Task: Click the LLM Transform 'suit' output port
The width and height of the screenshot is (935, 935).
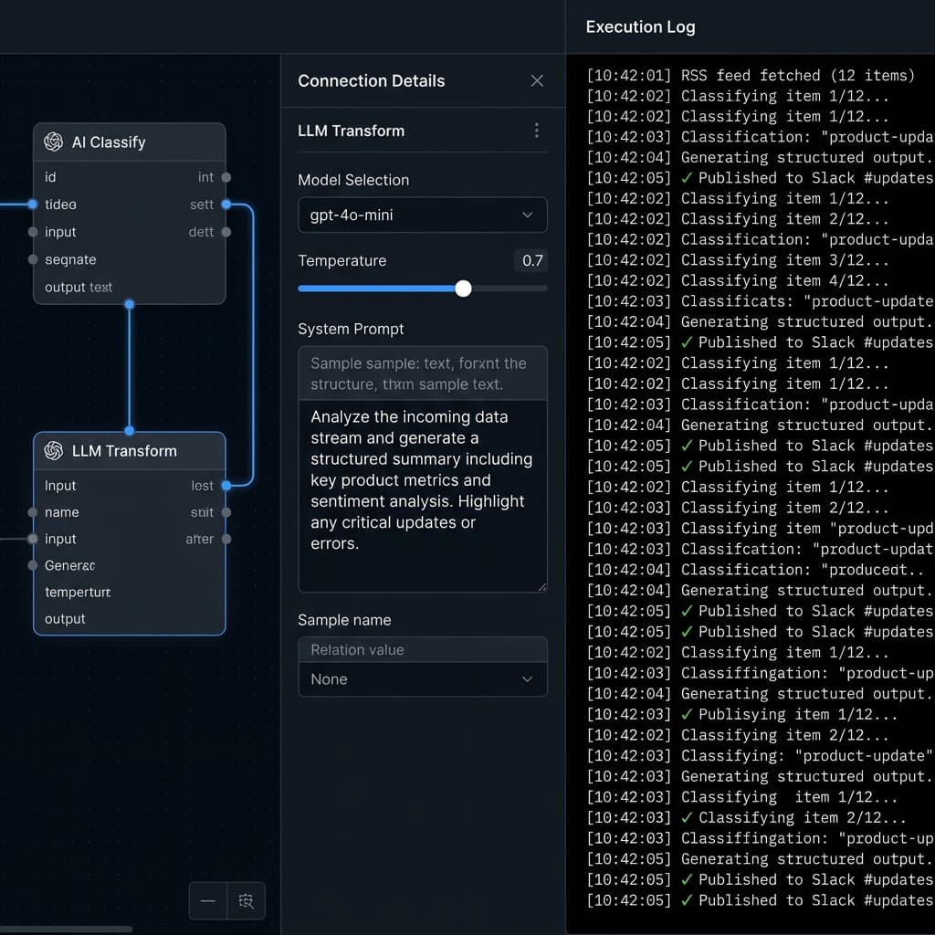Action: (226, 512)
